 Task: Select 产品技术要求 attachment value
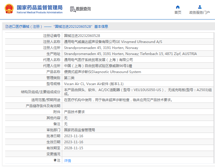pyautogui.click(x=74, y=112)
